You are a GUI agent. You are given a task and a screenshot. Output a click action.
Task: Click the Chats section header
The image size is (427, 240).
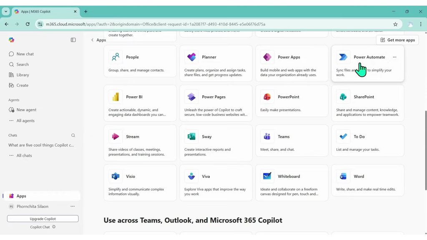pyautogui.click(x=13, y=135)
